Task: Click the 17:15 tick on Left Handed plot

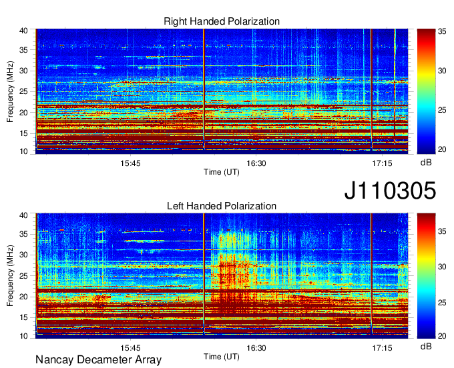Action: [382, 348]
